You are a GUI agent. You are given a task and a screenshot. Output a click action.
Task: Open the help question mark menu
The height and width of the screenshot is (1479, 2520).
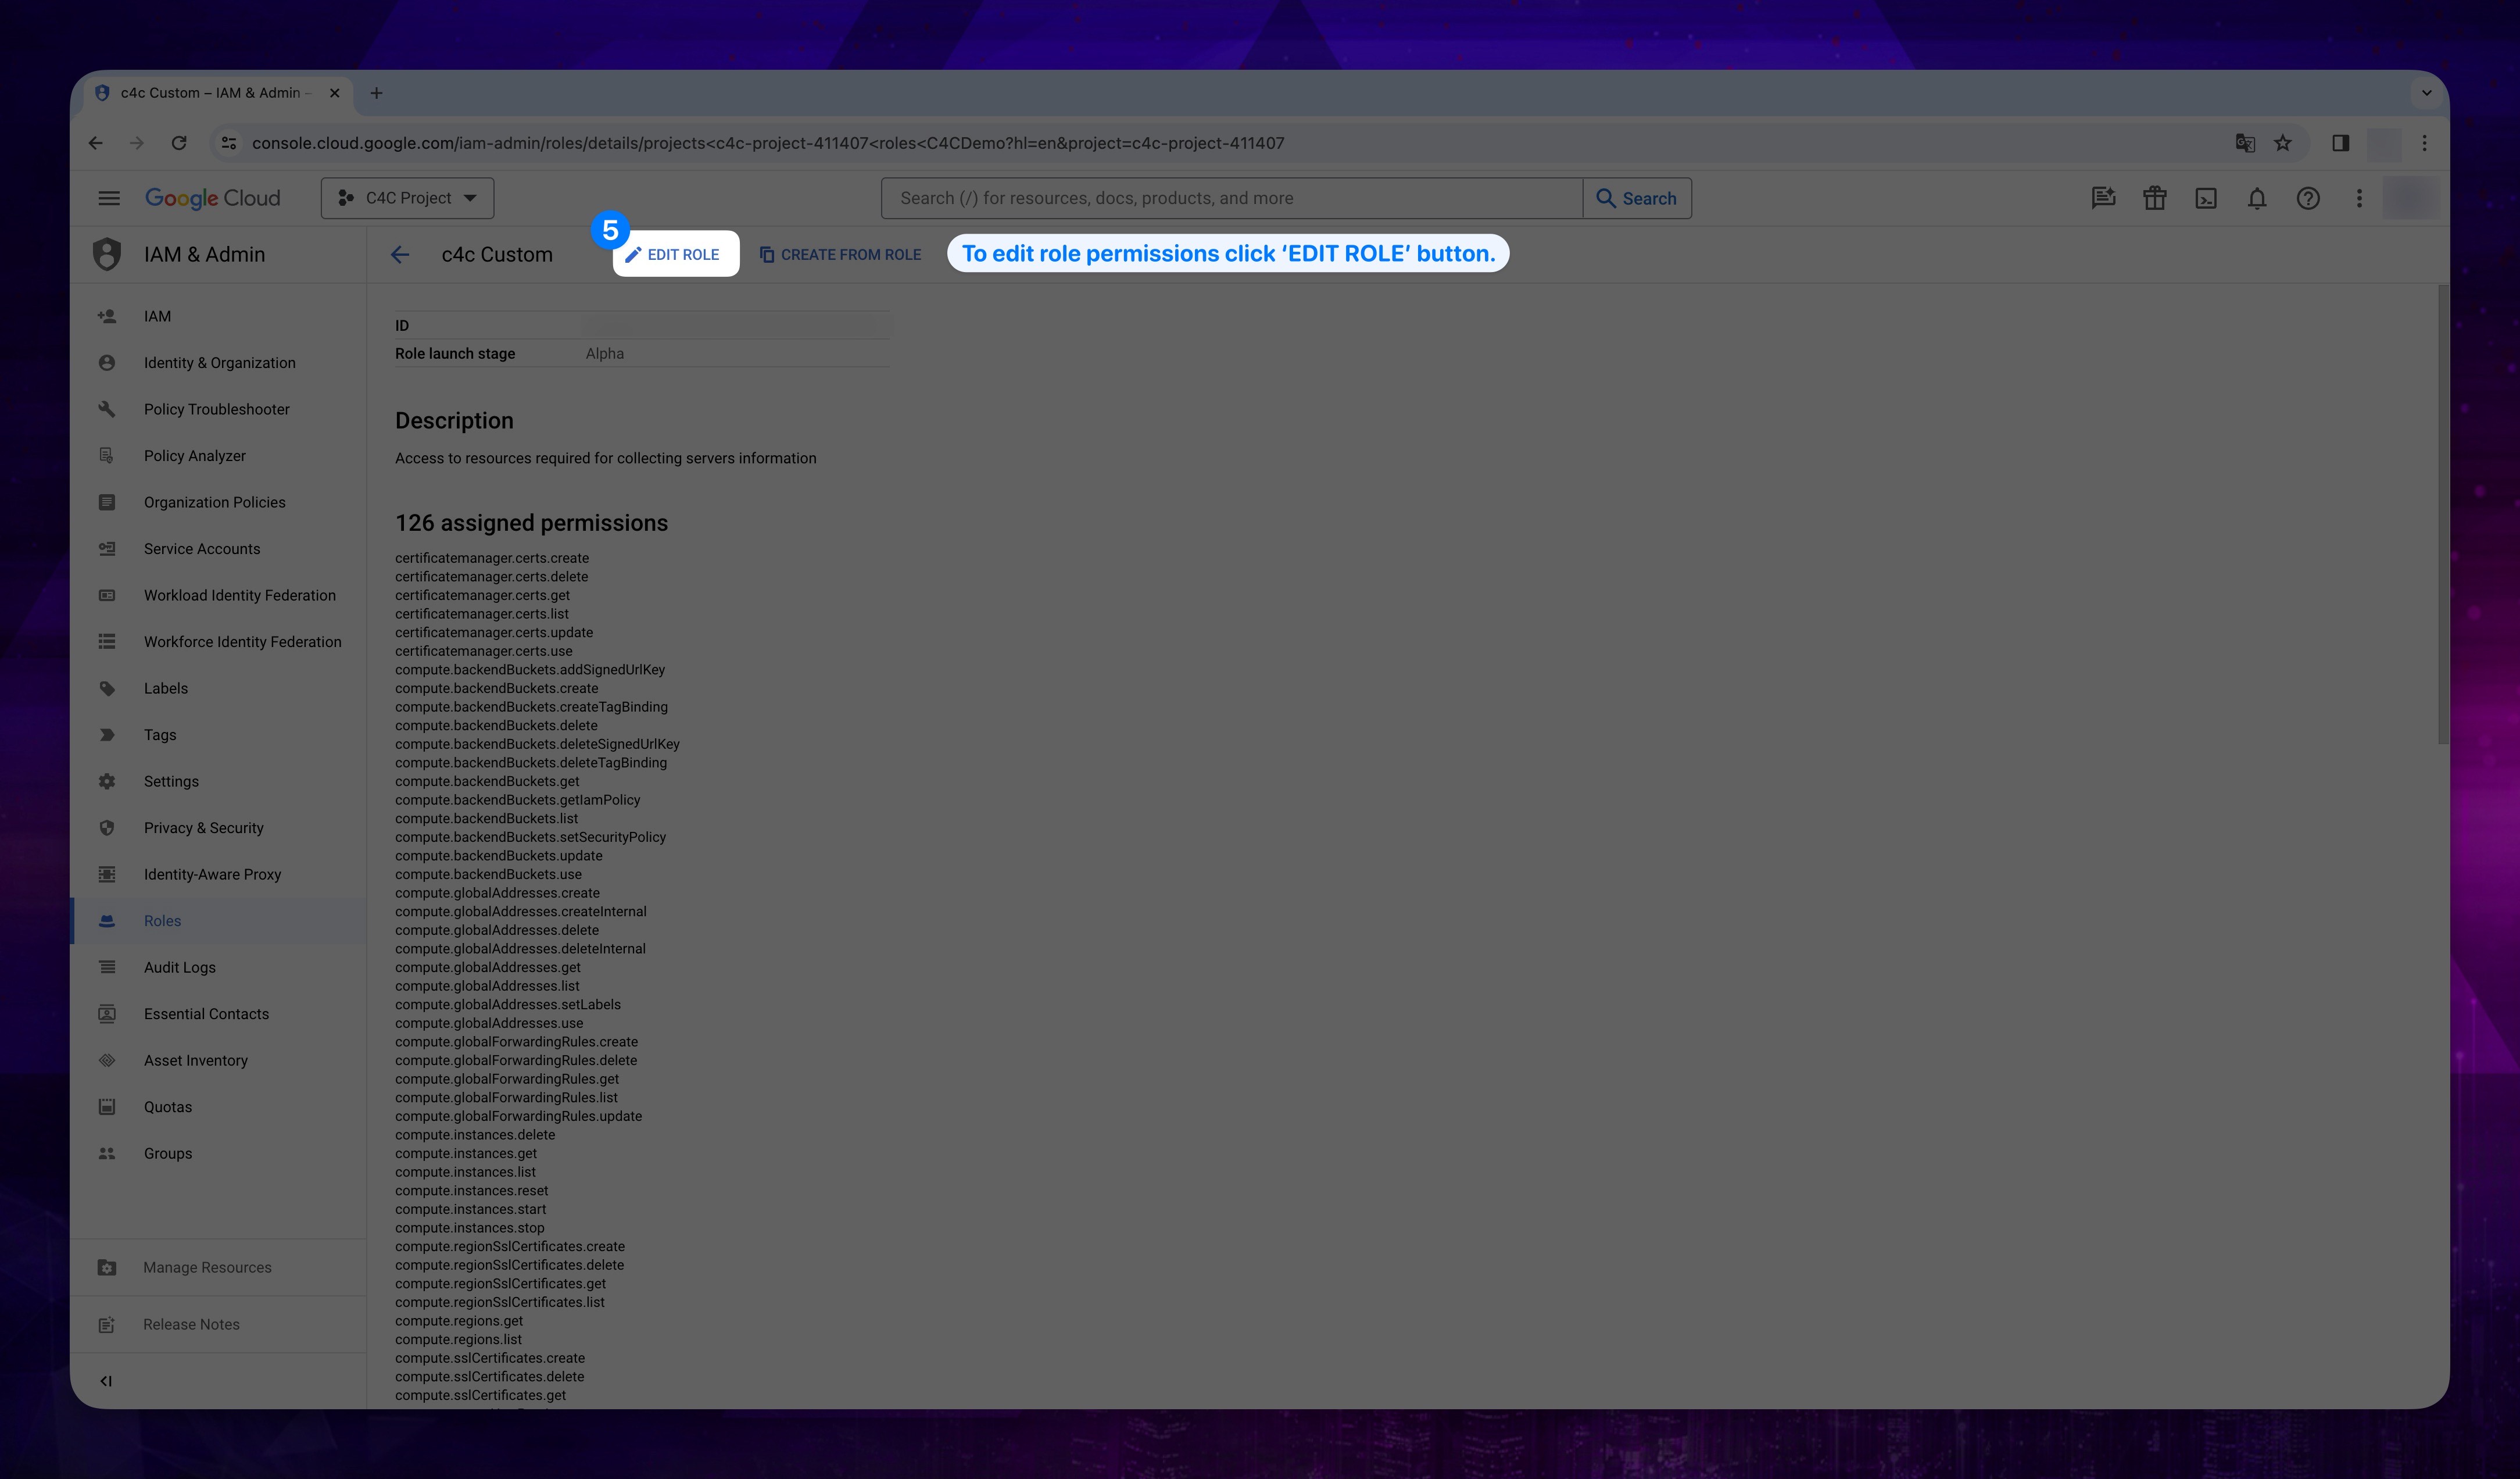coord(2308,198)
